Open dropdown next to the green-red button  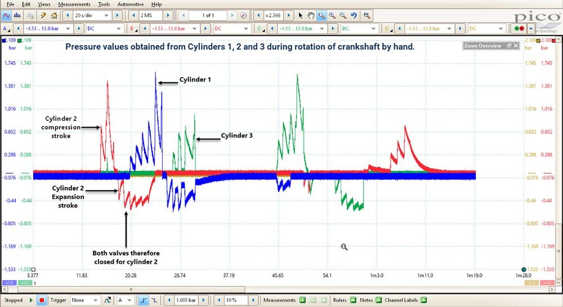(x=530, y=28)
